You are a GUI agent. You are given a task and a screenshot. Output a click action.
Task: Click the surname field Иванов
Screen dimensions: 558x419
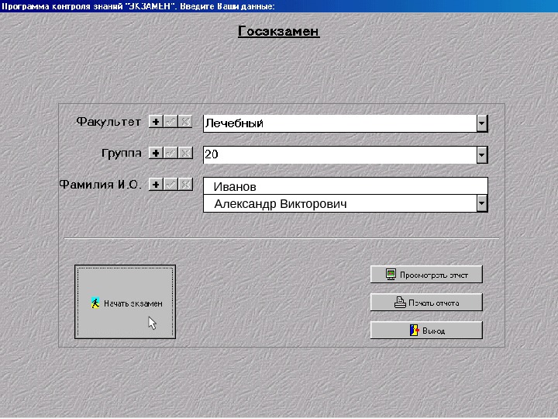click(345, 186)
